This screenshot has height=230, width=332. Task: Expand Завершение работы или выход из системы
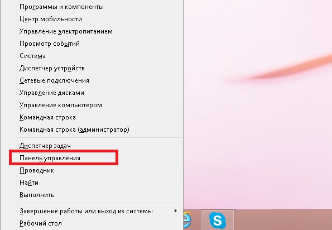[99, 211]
